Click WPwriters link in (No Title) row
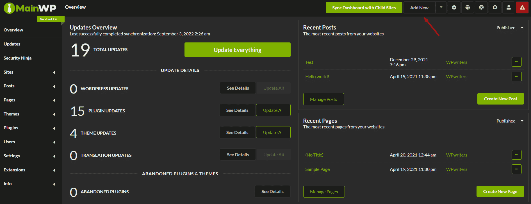Image resolution: width=531 pixels, height=204 pixels. pyautogui.click(x=457, y=155)
